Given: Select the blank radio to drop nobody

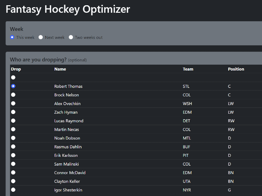Looking at the screenshot, I should click(x=13, y=77).
